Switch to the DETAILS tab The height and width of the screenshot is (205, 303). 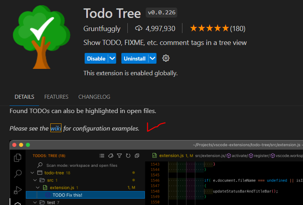[x=24, y=97]
